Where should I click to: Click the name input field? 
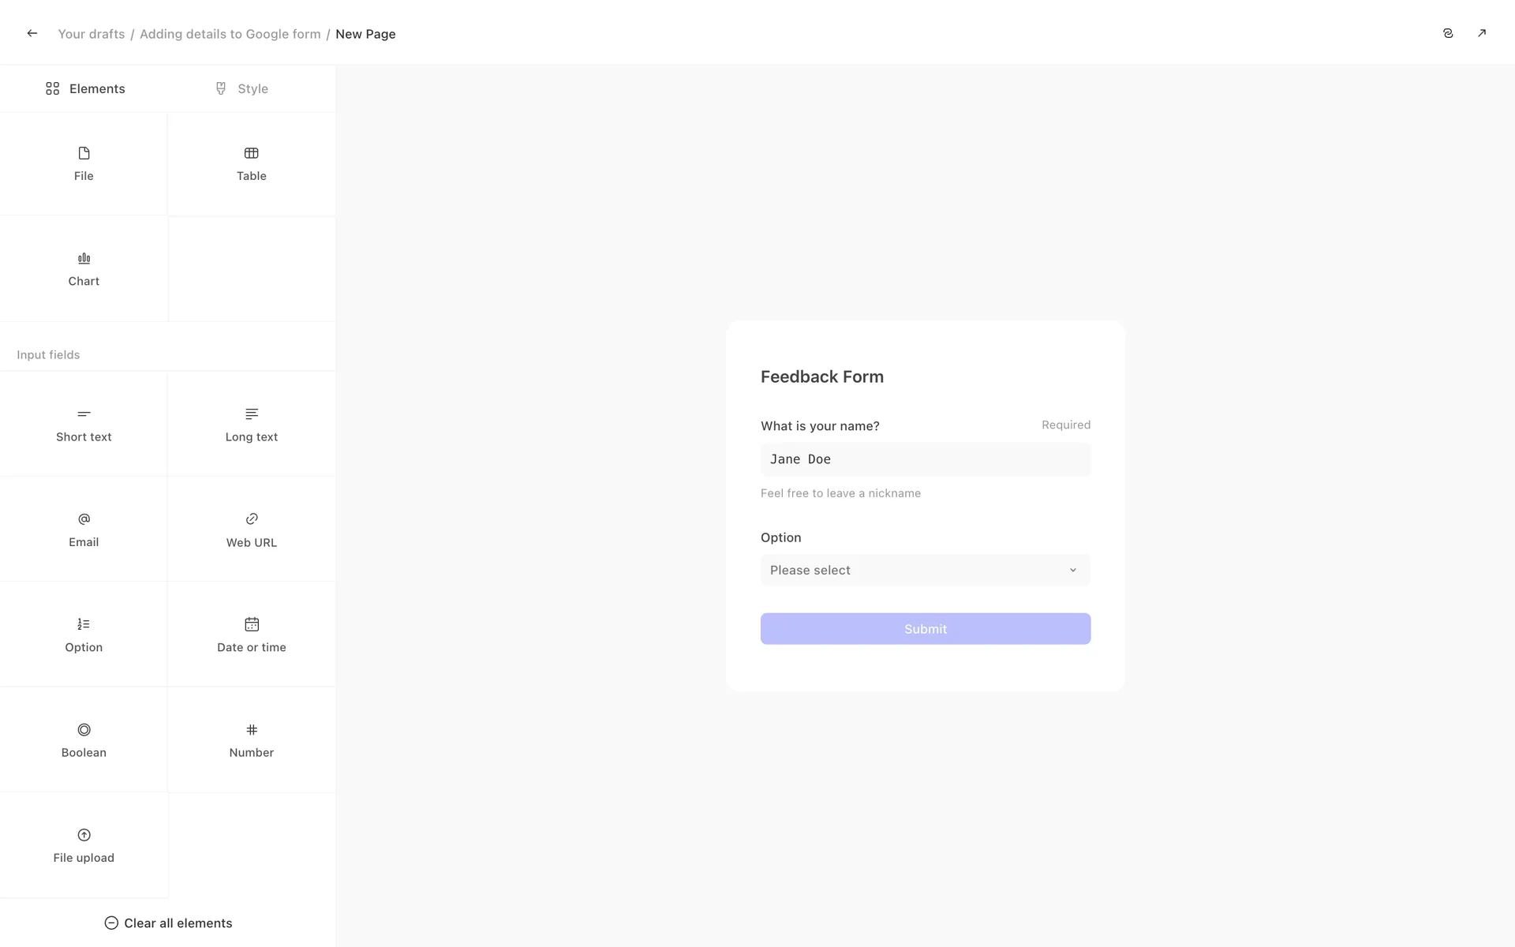pos(925,459)
